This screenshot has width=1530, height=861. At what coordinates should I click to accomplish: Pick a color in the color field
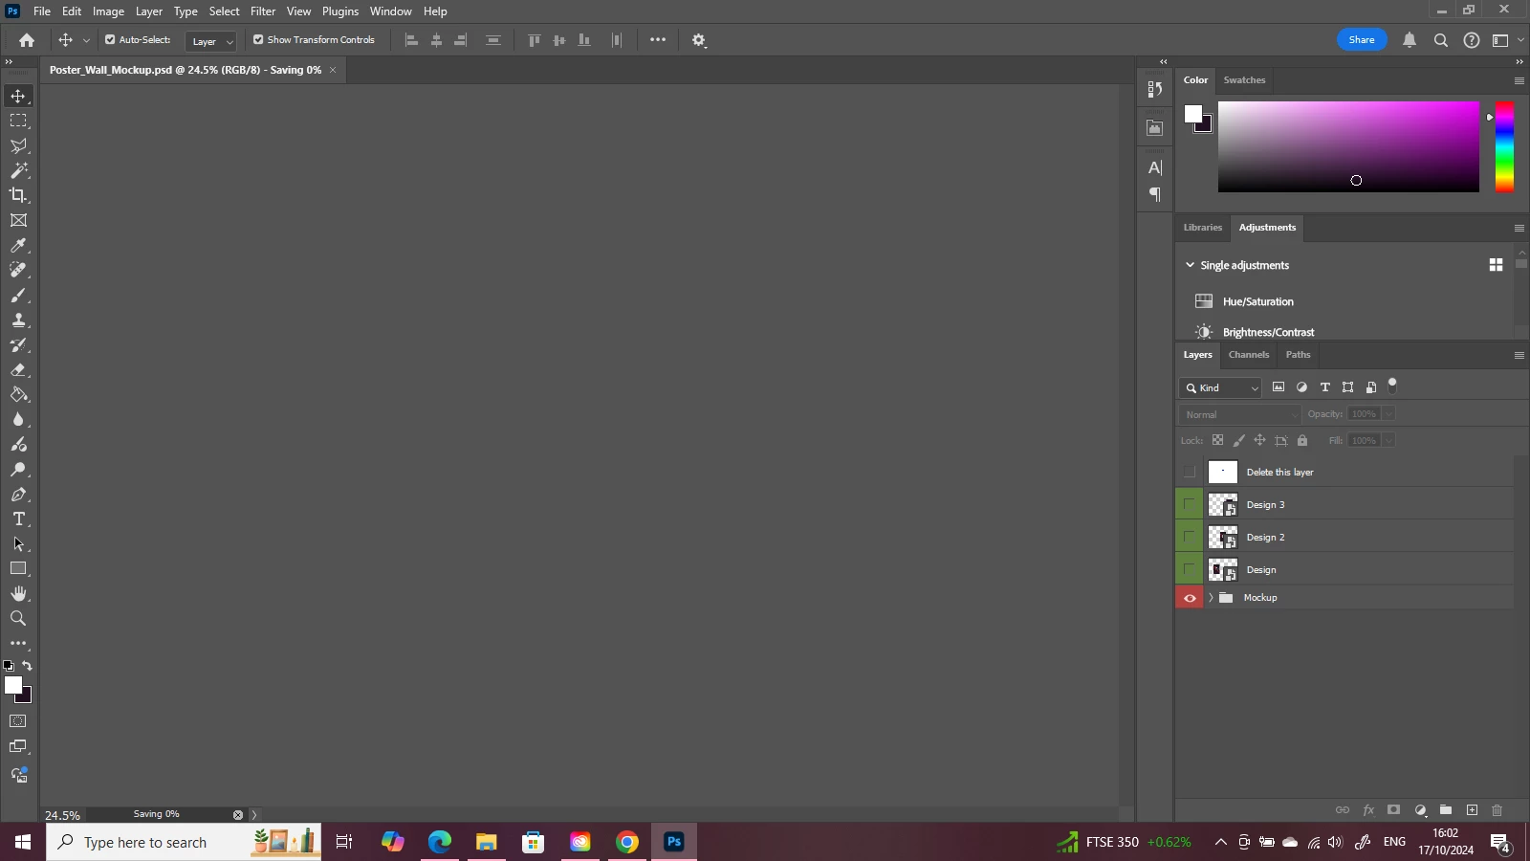tap(1348, 146)
